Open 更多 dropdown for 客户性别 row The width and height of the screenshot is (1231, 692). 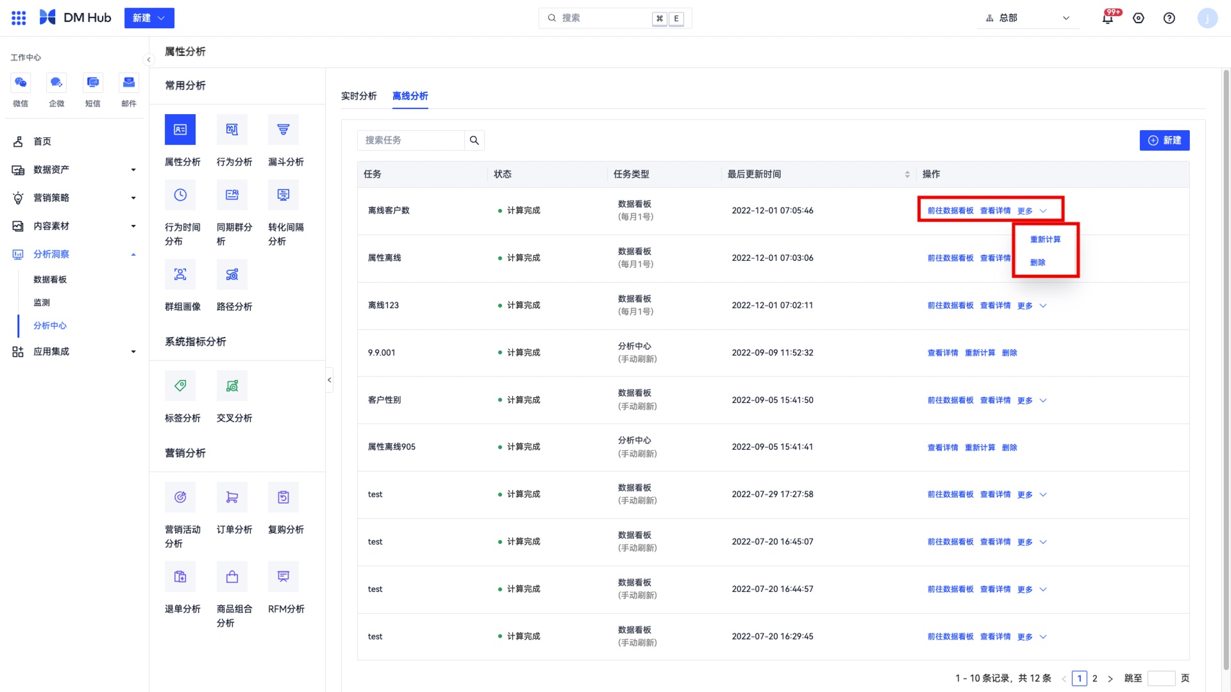click(1032, 400)
